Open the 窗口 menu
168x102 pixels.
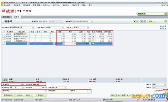tap(90, 5)
